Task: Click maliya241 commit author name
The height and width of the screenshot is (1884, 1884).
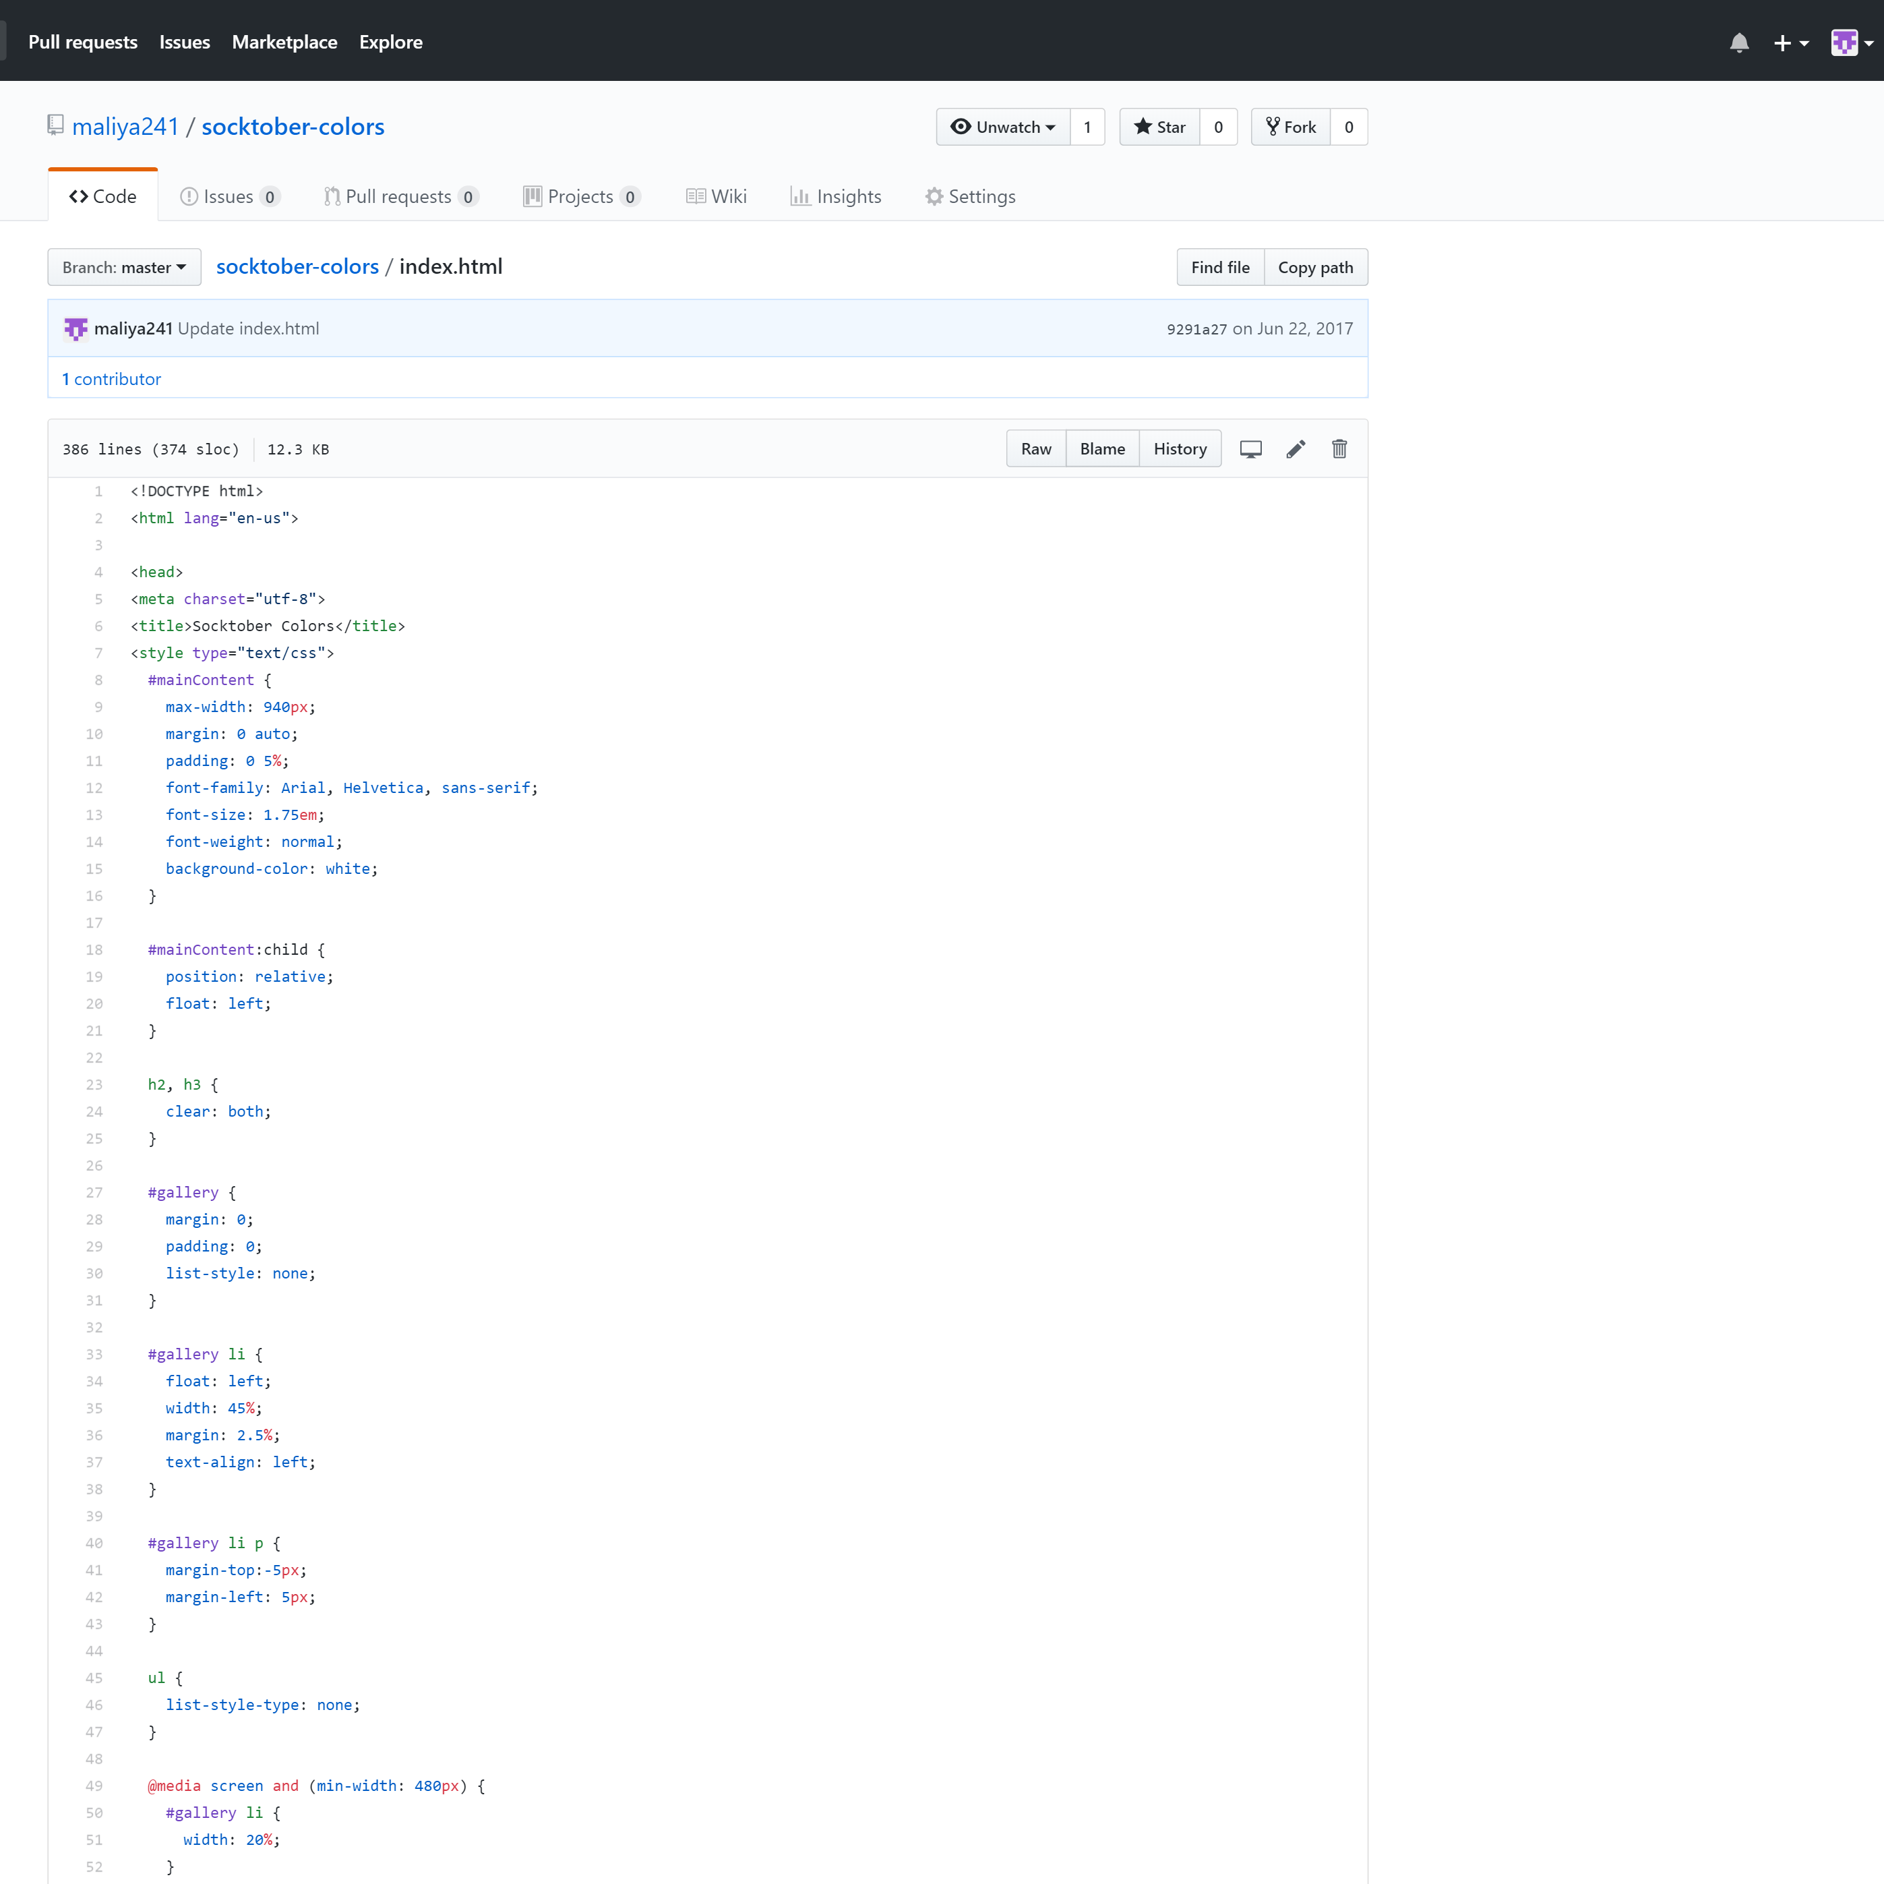Action: [133, 329]
